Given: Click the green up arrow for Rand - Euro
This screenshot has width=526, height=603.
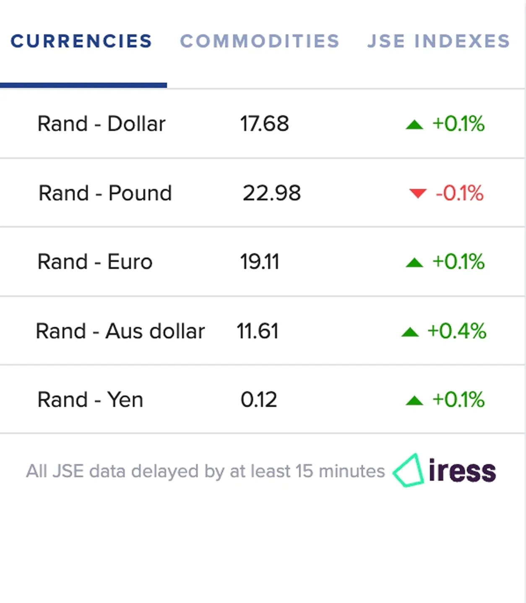Looking at the screenshot, I should coord(414,263).
